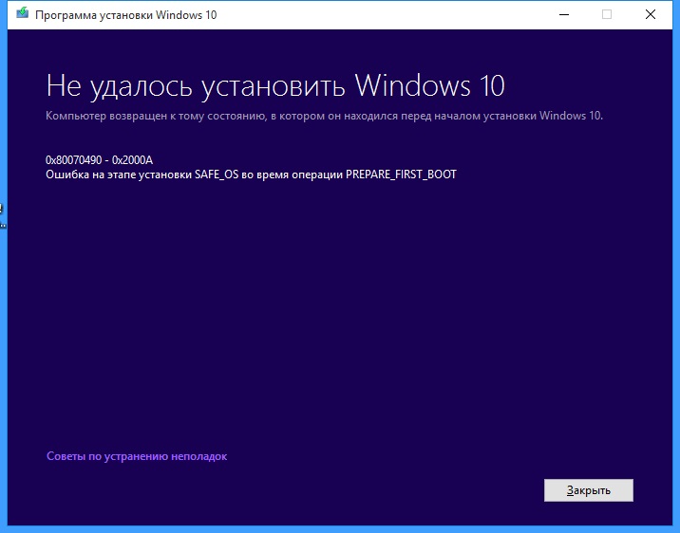Click title Программа установки Windows 10
This screenshot has height=533, width=680.
tap(125, 15)
